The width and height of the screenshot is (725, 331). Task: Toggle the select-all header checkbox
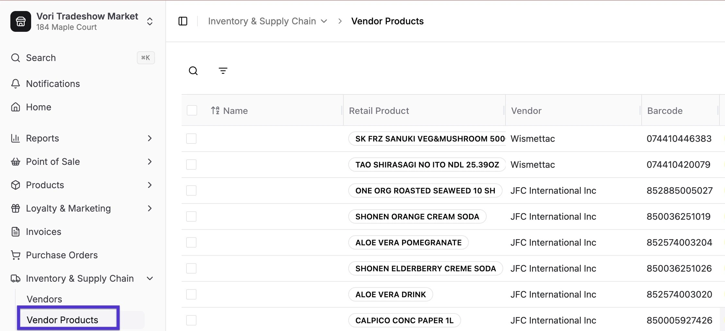click(x=192, y=110)
